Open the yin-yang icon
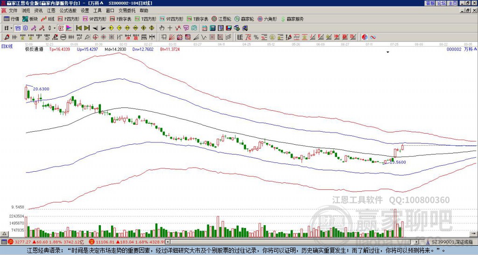Screen dimensions: 478x255 365,37
